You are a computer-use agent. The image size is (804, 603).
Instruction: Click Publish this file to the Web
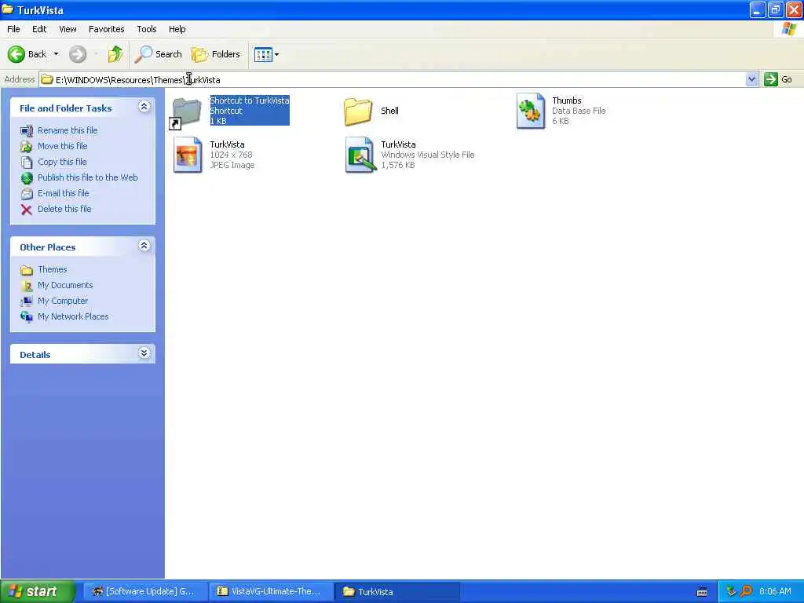click(88, 177)
